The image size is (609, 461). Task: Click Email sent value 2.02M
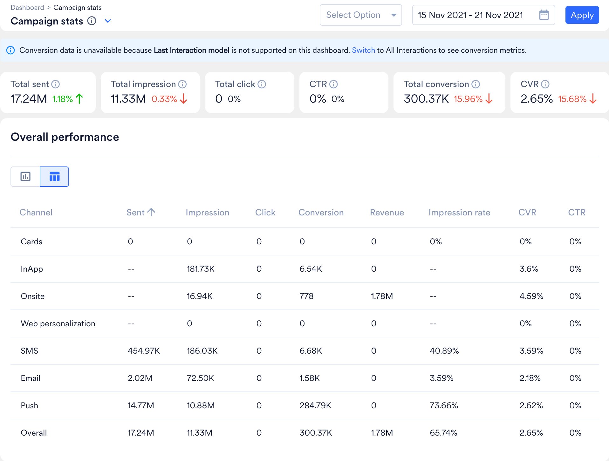coord(140,378)
